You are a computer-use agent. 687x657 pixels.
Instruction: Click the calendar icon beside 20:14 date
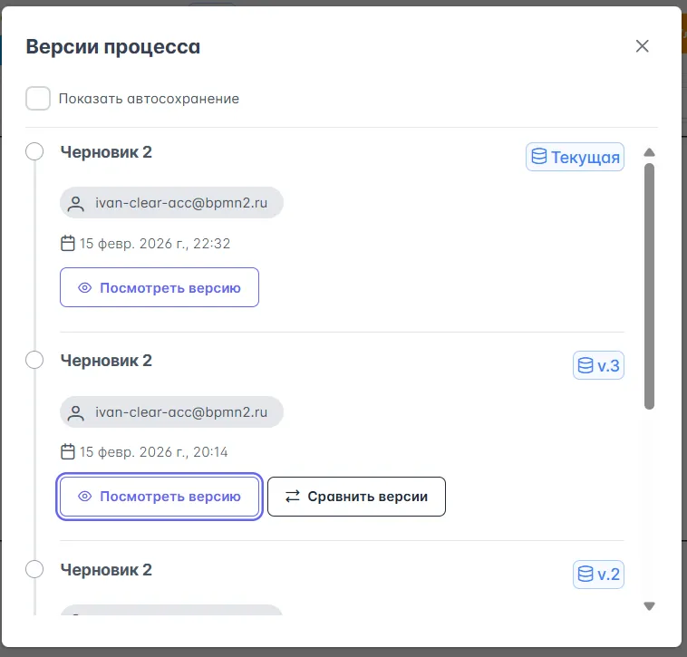click(x=67, y=451)
